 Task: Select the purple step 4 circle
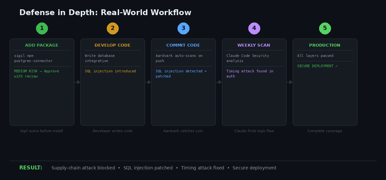tap(254, 28)
